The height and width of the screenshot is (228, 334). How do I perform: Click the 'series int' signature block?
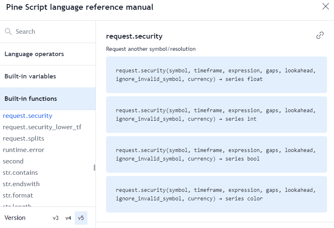pyautogui.click(x=217, y=115)
